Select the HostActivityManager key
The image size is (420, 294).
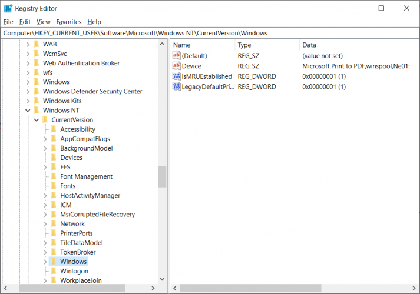(x=90, y=195)
